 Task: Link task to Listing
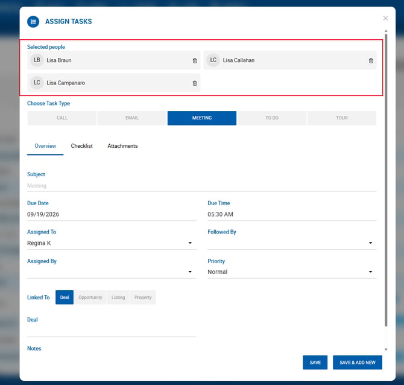pos(118,297)
